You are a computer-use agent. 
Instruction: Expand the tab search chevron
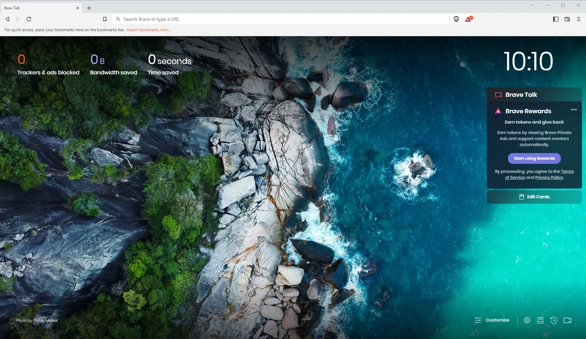(x=532, y=6)
